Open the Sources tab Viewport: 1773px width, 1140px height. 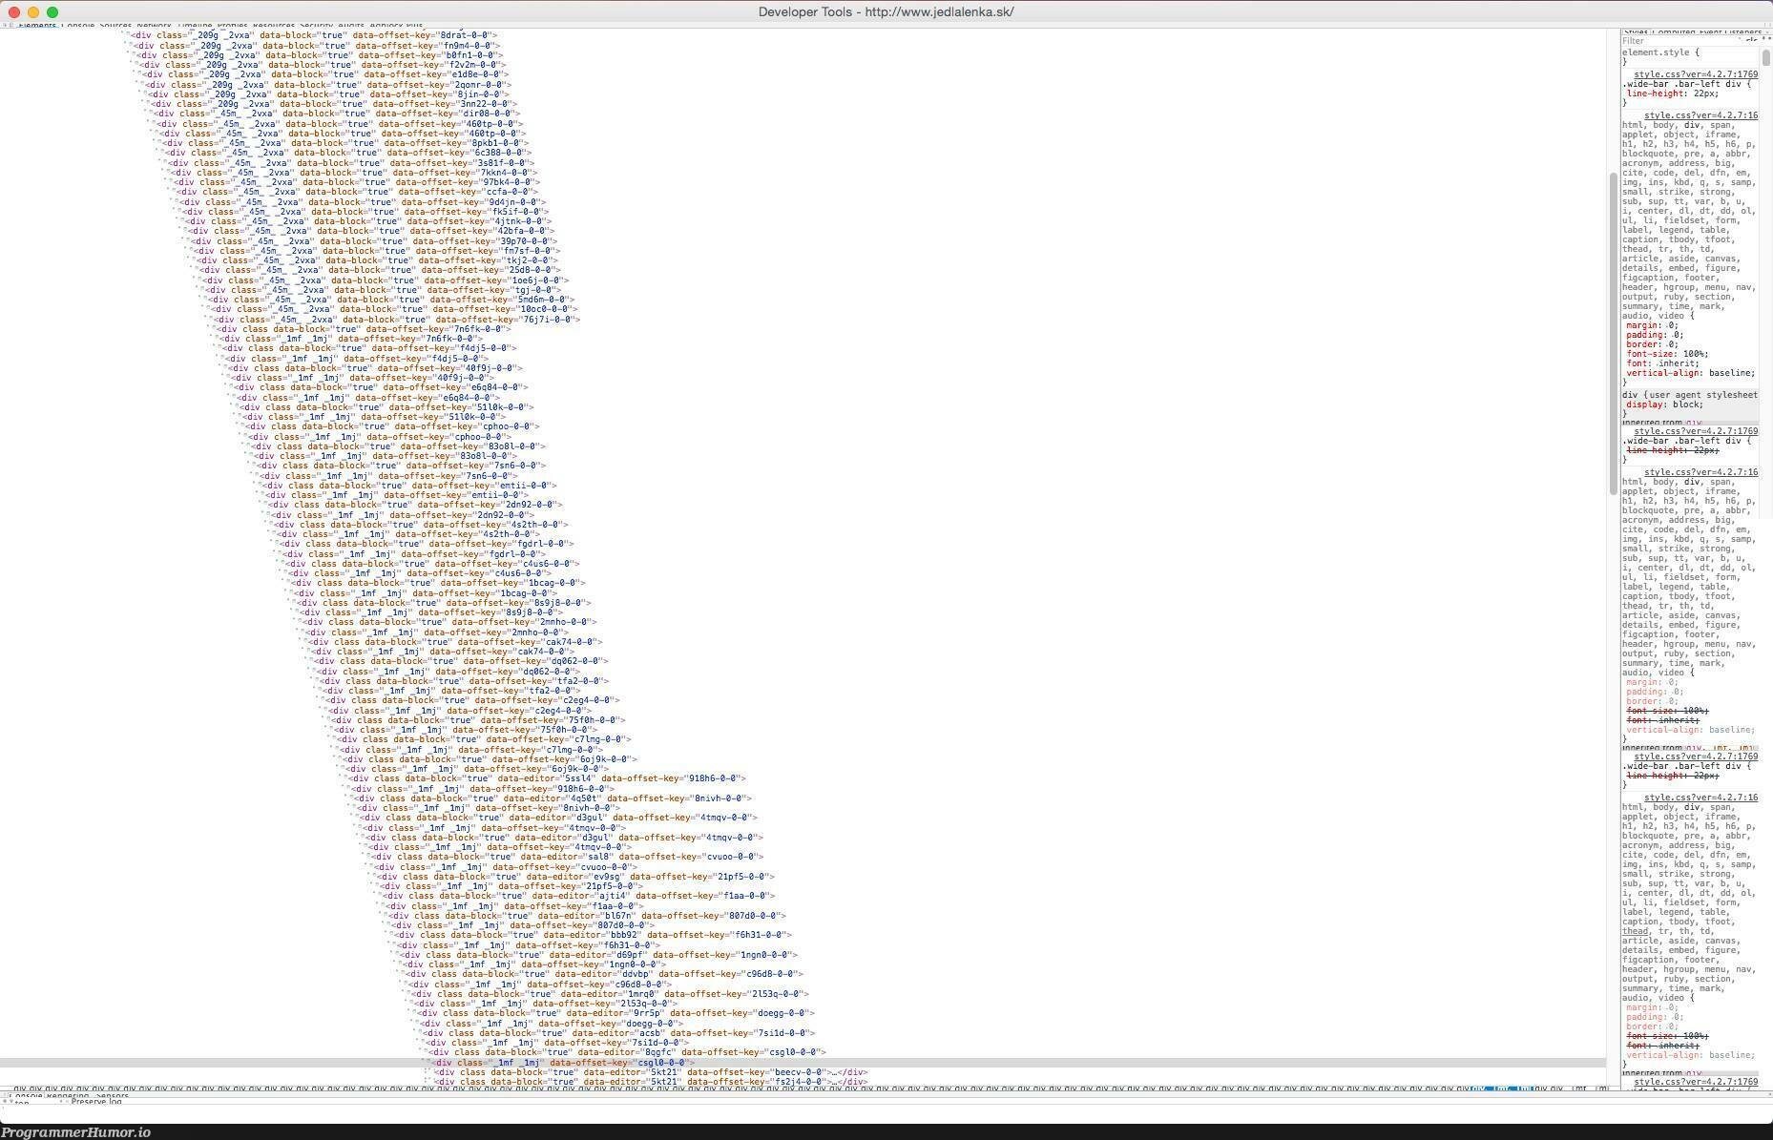(x=115, y=26)
